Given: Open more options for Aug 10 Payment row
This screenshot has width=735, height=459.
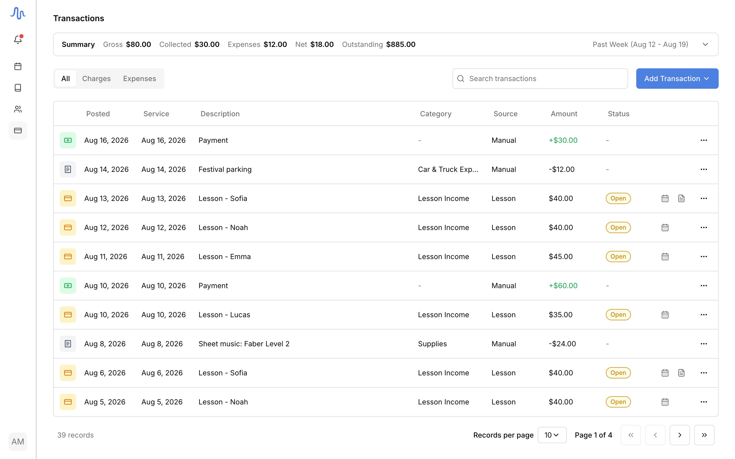Looking at the screenshot, I should [x=704, y=286].
